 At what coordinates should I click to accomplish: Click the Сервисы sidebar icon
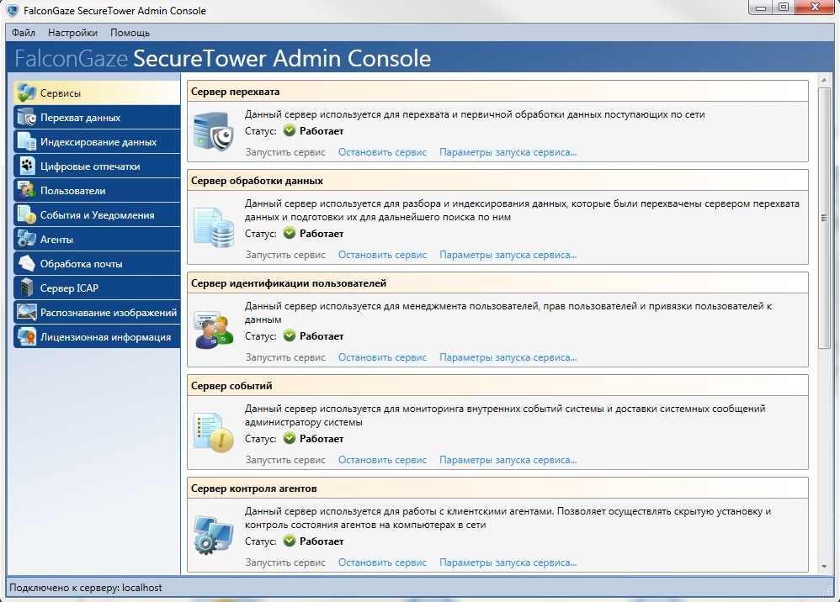tap(26, 92)
